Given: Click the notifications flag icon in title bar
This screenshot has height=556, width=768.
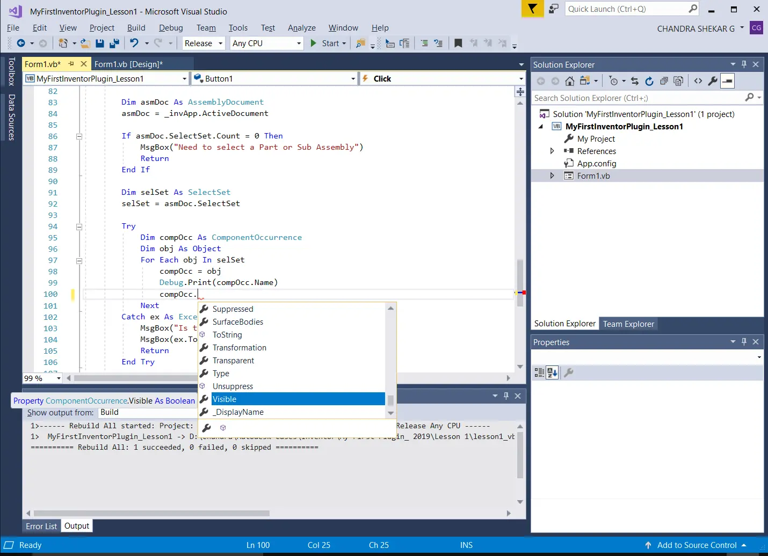Looking at the screenshot, I should [532, 9].
